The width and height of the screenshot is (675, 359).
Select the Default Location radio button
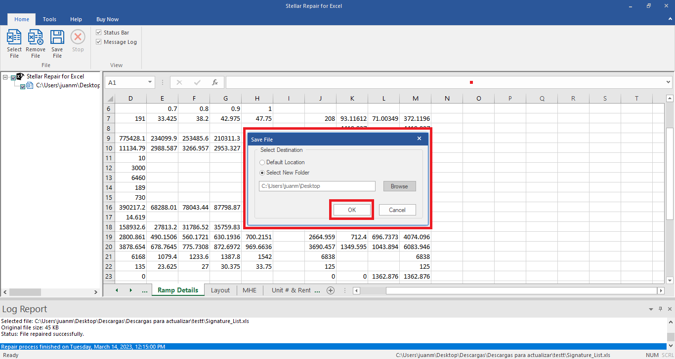click(262, 162)
